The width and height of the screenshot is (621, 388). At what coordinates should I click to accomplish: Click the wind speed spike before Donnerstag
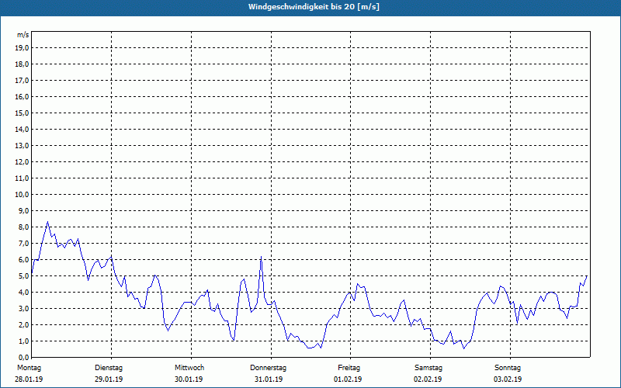(x=261, y=257)
